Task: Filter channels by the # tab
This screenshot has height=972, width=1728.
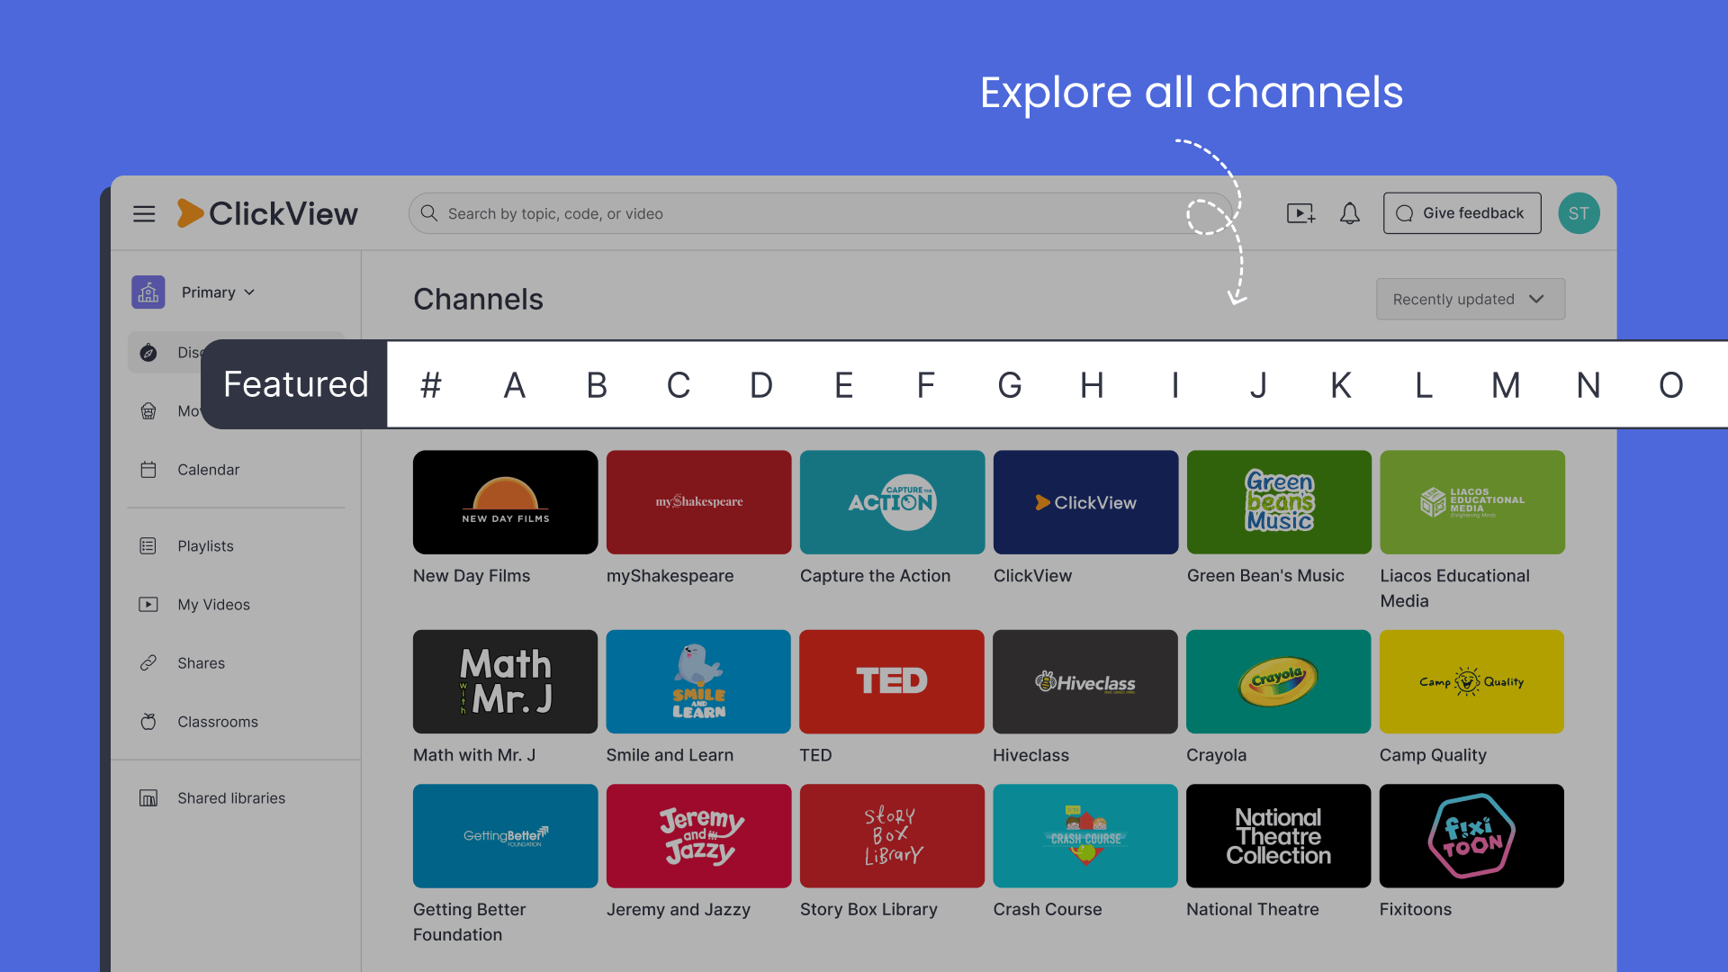Action: point(431,385)
